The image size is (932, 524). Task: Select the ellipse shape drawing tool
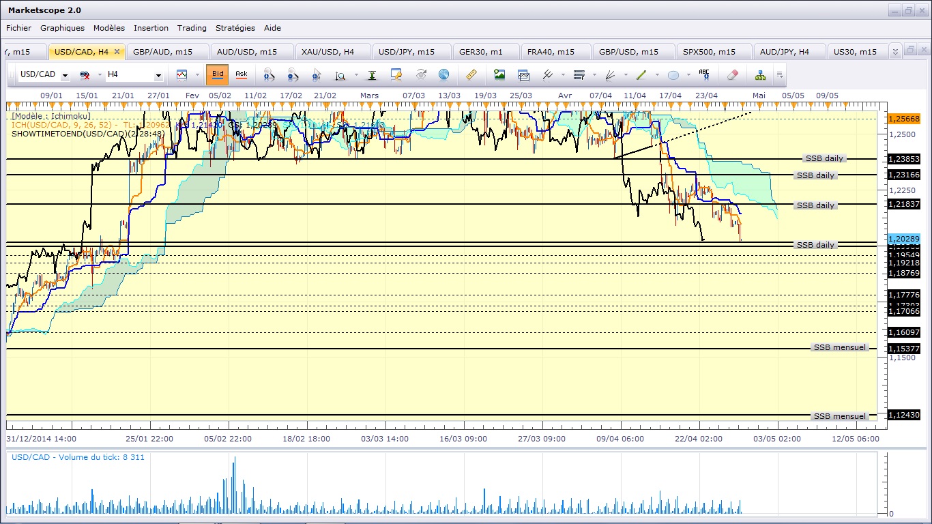point(673,75)
